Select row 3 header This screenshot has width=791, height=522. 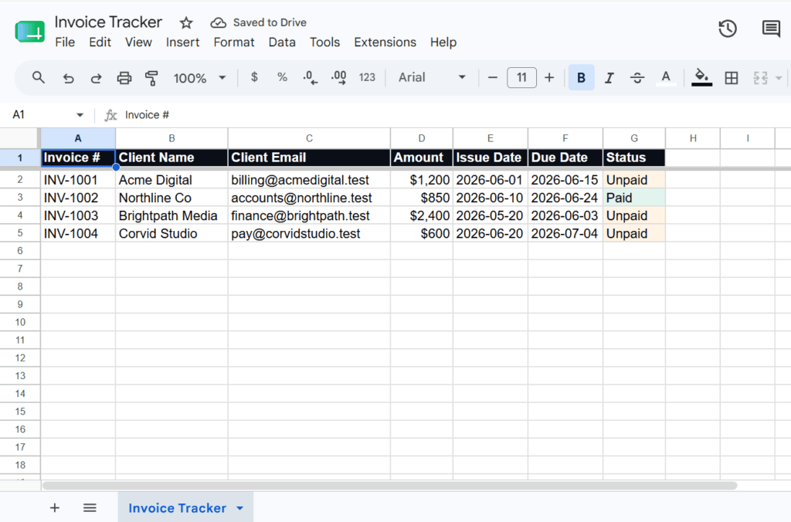[20, 198]
